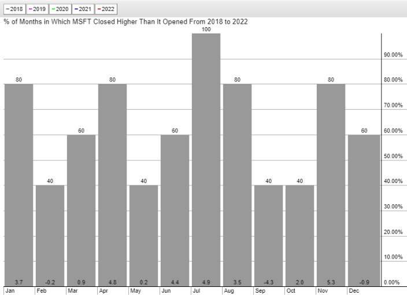The image size is (407, 295).
Task: Click the 4.4 value in June bar
Action: [175, 282]
